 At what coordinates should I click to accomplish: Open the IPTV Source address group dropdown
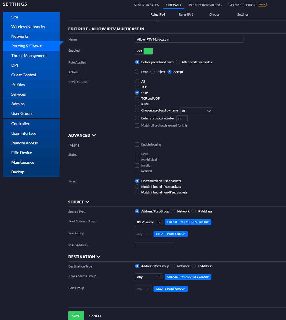pos(149,222)
